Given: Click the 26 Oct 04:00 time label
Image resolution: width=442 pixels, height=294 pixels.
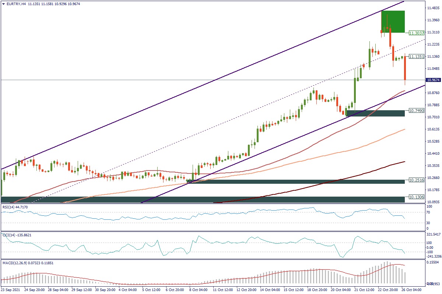Looking at the screenshot, I should click(411, 290).
